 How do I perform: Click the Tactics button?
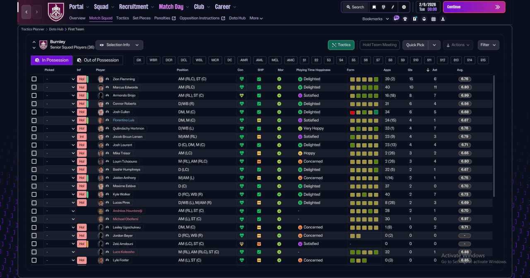(341, 45)
